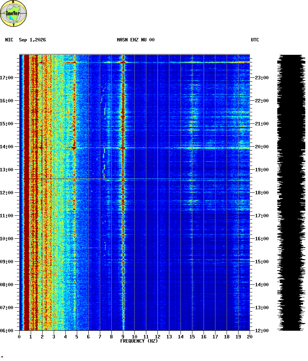The image size is (308, 361).
Task: Click the MASN EHZ NU 00 station title
Action: (x=136, y=40)
